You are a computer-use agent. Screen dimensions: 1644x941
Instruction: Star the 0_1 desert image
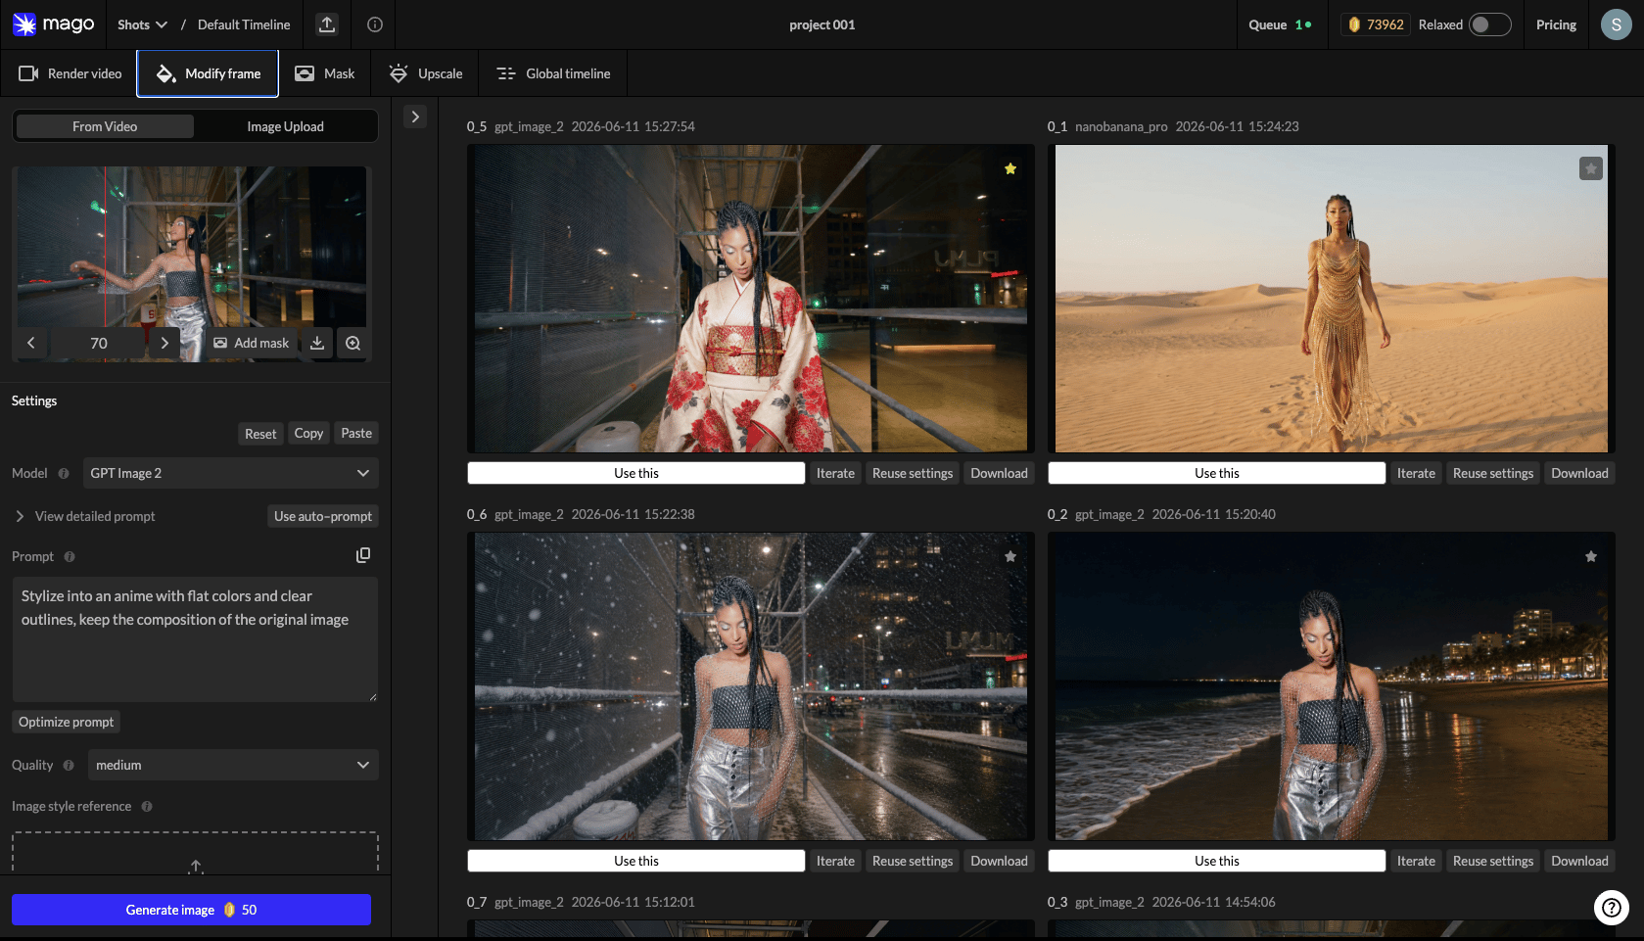pyautogui.click(x=1591, y=168)
